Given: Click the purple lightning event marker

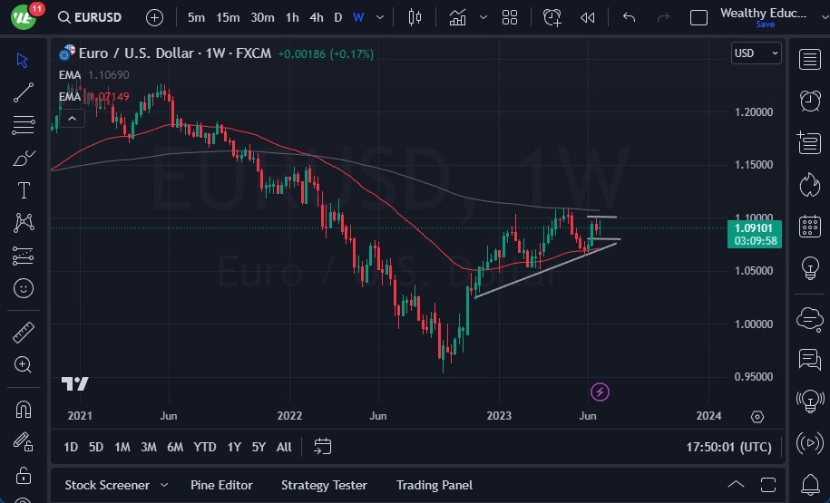Looking at the screenshot, I should click(600, 392).
